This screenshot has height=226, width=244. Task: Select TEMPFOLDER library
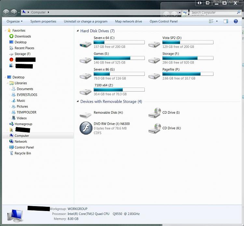point(26,112)
